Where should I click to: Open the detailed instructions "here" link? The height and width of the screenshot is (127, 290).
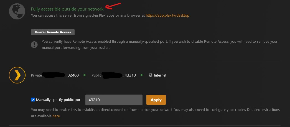pyautogui.click(x=56, y=116)
